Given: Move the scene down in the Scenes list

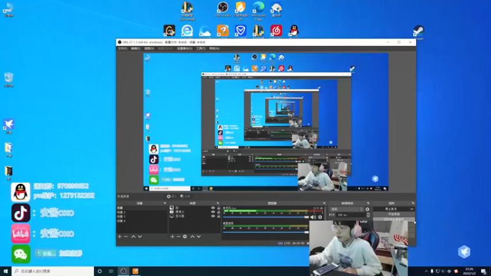Looking at the screenshot, I should tap(140, 237).
